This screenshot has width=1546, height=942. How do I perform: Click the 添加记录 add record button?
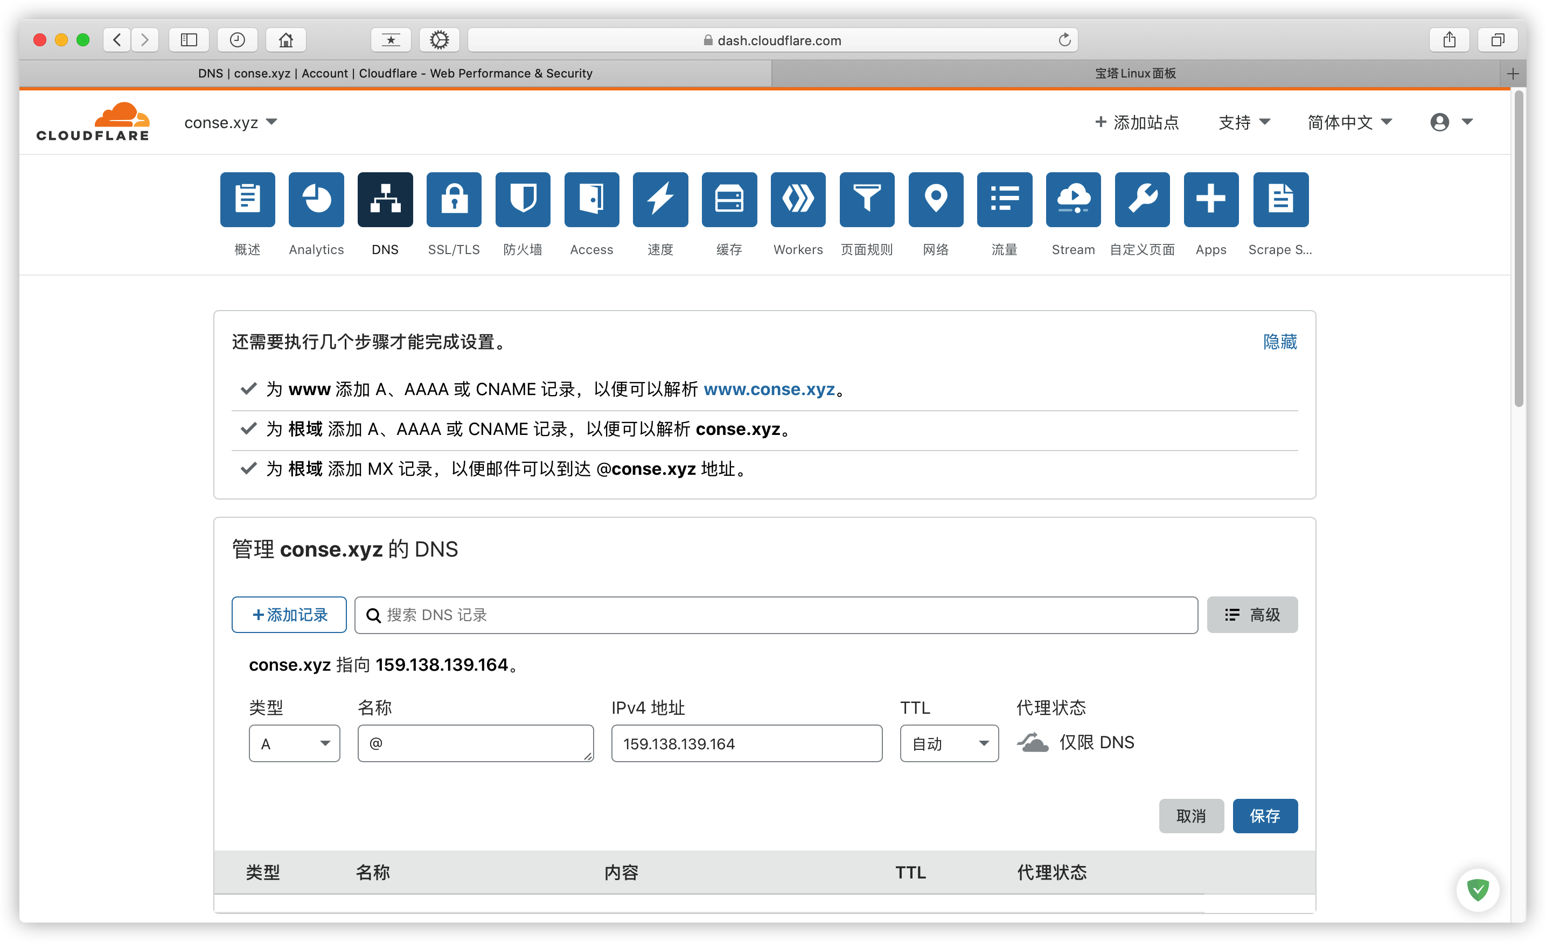289,615
